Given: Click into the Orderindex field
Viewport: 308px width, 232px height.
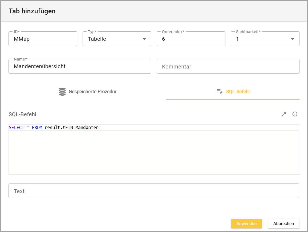Looking at the screenshot, I should click(191, 39).
